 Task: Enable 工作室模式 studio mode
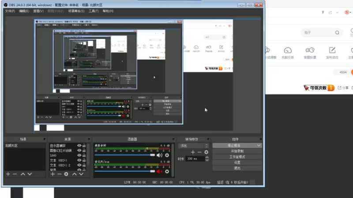237,157
